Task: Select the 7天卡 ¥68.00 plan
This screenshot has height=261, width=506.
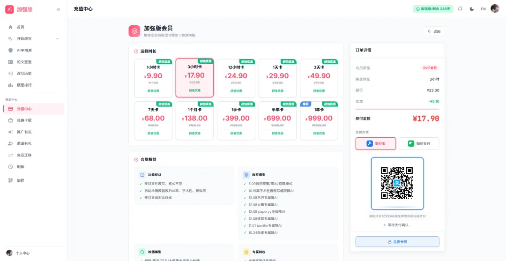Action: (153, 121)
